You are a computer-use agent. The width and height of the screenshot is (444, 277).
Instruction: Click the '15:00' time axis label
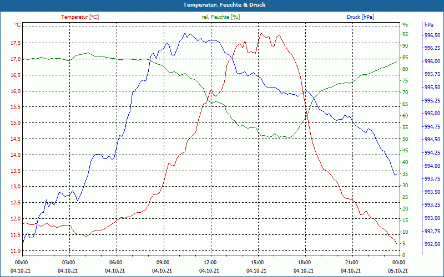coord(258,262)
